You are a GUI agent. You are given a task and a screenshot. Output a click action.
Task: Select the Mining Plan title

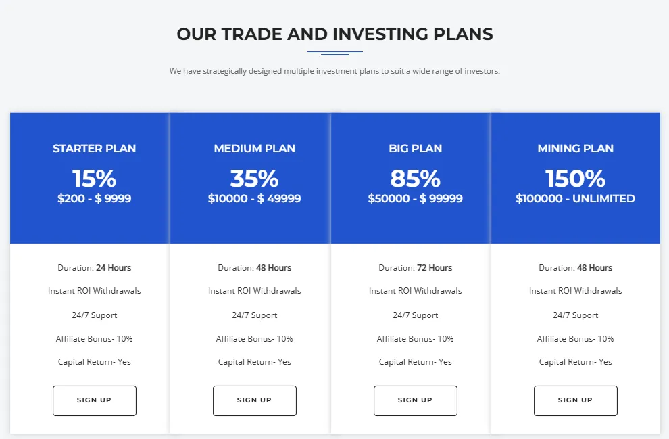coord(576,148)
